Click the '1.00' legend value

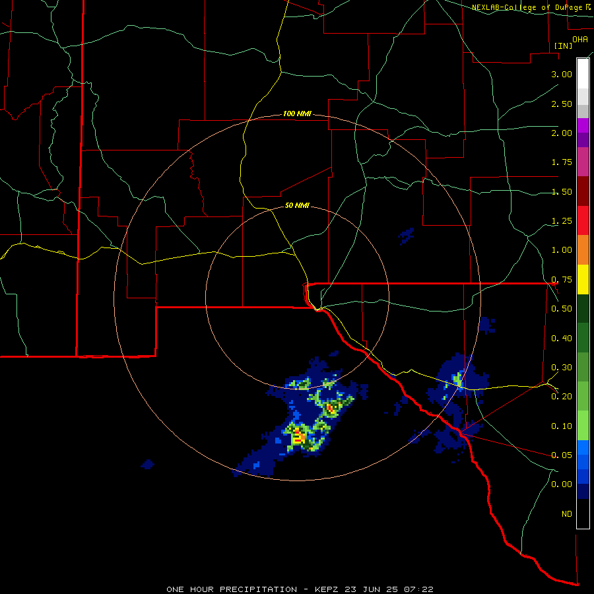(562, 250)
